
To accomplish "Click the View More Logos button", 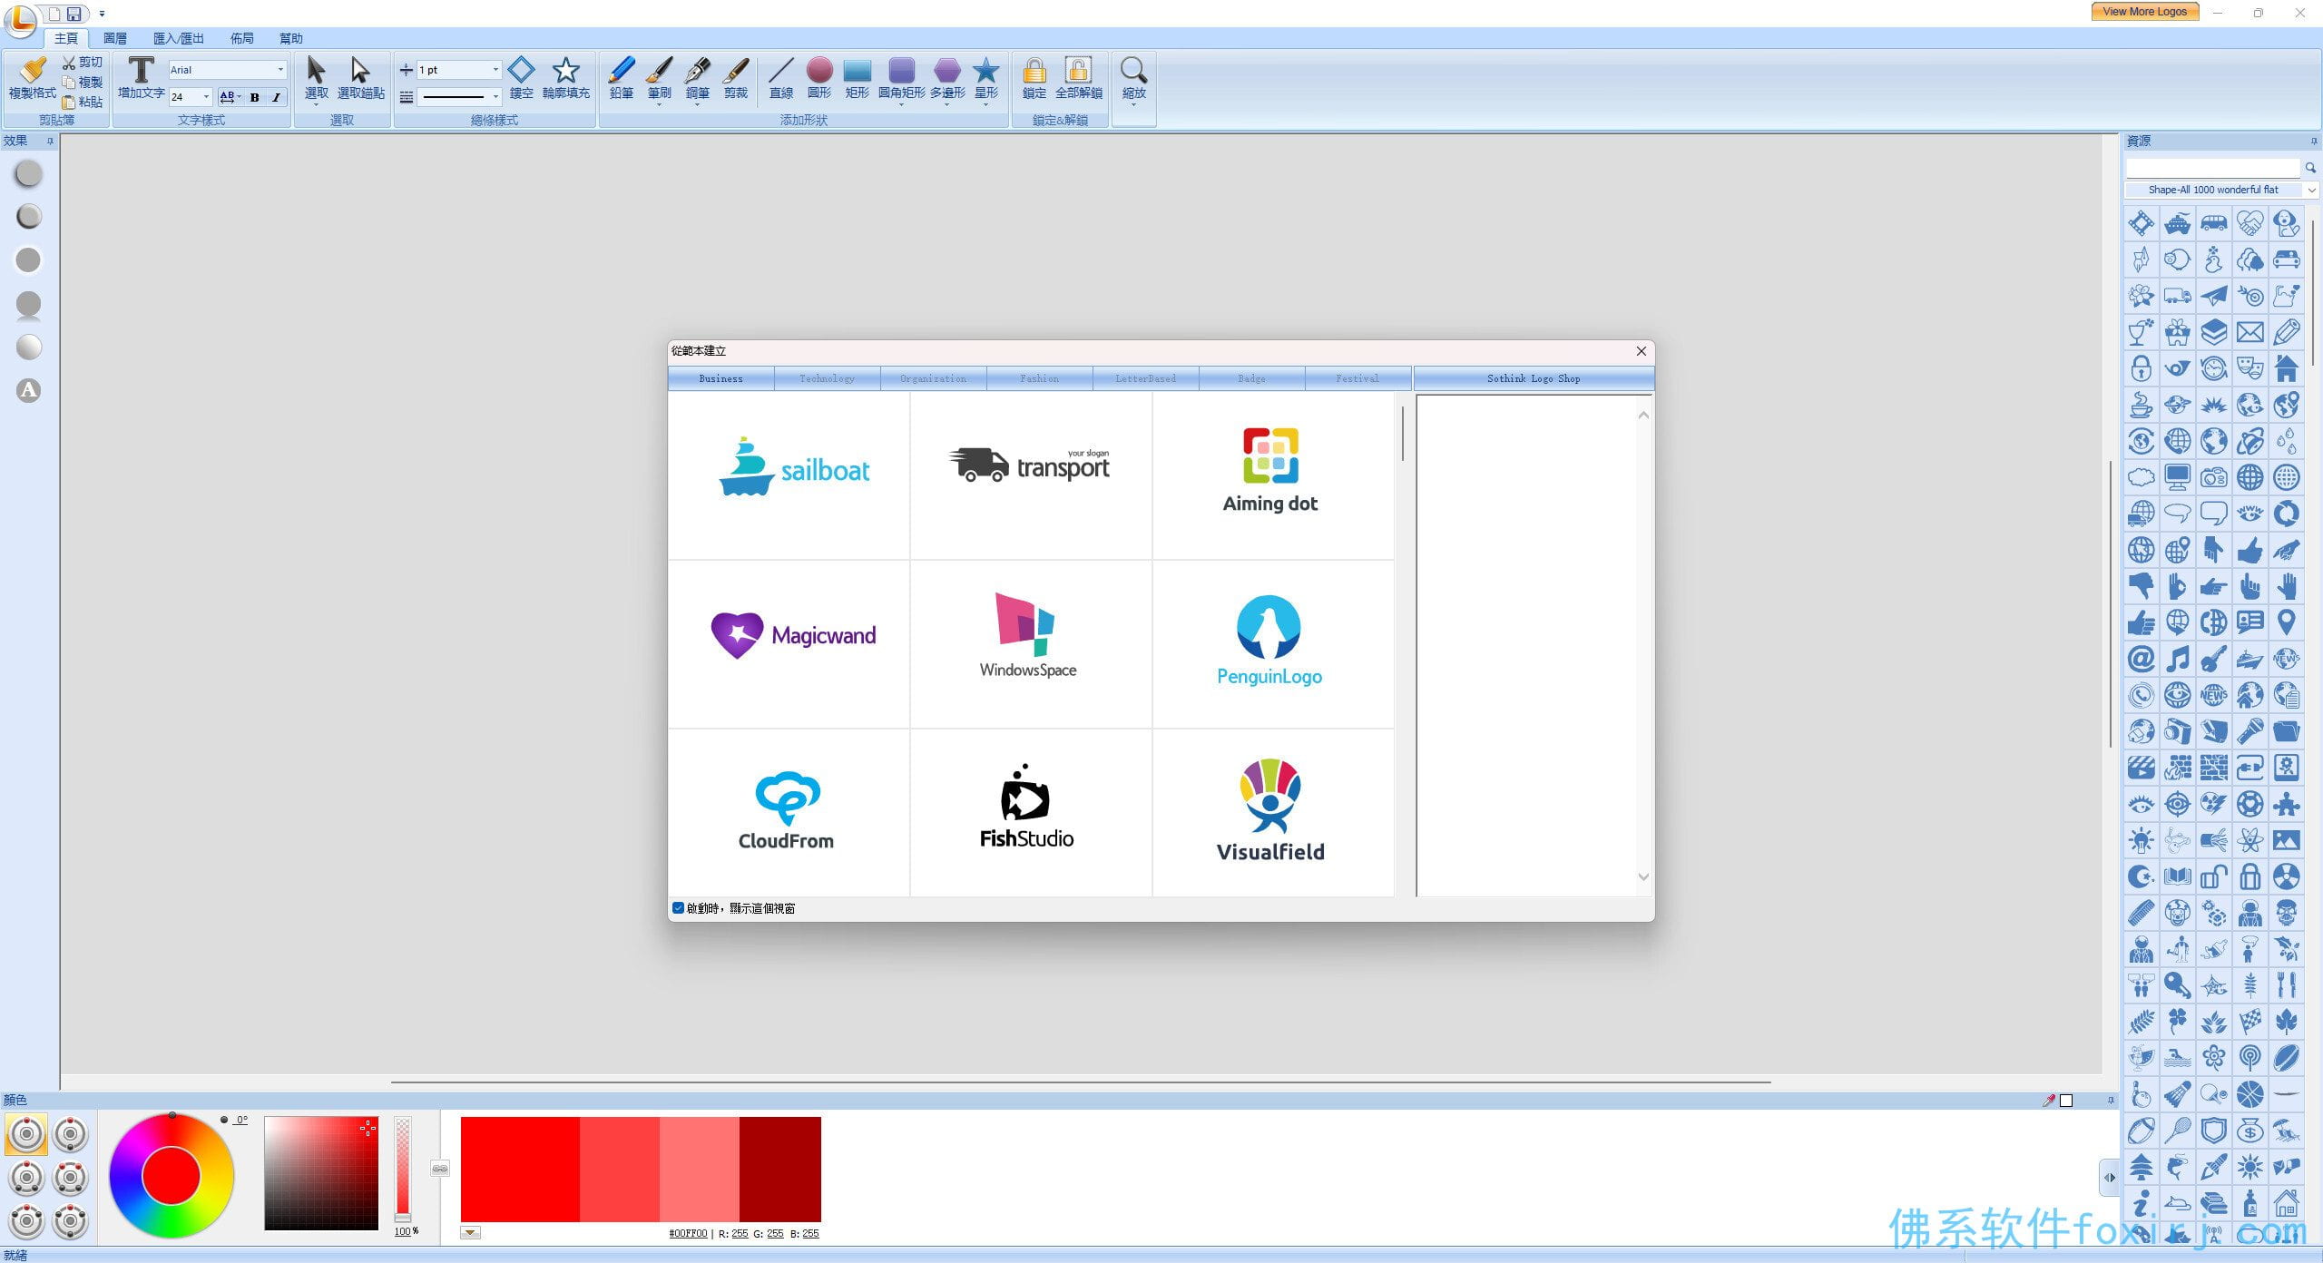I will [x=2144, y=12].
